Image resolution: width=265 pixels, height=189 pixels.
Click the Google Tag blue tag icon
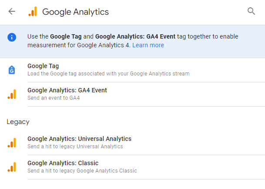click(x=12, y=70)
